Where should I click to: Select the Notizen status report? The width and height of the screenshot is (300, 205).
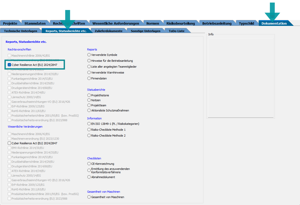click(x=89, y=100)
